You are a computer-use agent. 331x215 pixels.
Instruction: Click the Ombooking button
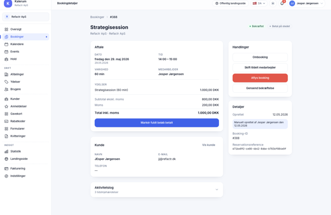tap(260, 57)
